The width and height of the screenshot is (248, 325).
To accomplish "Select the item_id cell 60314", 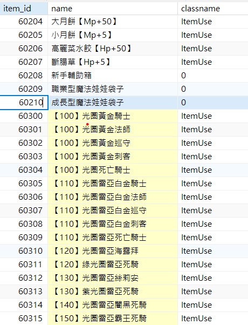I will [24, 305].
